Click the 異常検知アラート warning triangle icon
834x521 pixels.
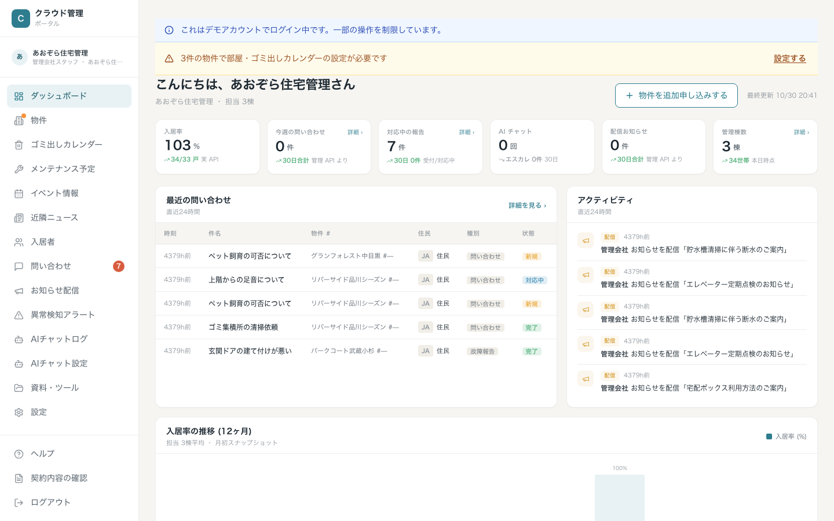coord(19,315)
